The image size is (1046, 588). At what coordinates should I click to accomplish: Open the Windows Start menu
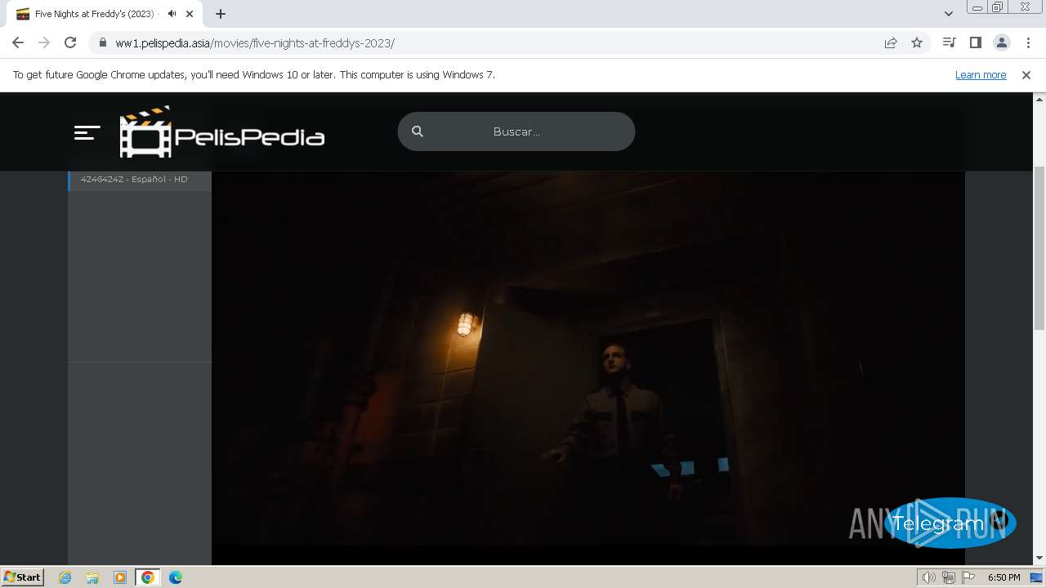22,577
